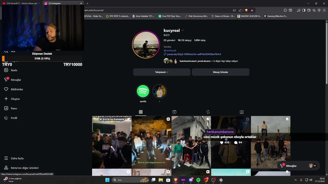This screenshot has width=328, height=184.
Task: Open RTX 5070 Ti sistemd... bookmark
Action: pyautogui.click(x=117, y=16)
